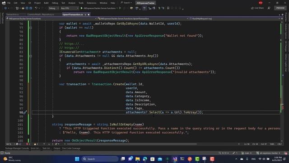Open Visual Studio icon in taskbar
This screenshot has height=163, width=289.
tap(175, 159)
